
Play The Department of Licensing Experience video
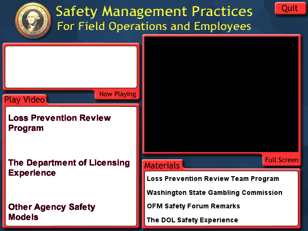pyautogui.click(x=69, y=168)
